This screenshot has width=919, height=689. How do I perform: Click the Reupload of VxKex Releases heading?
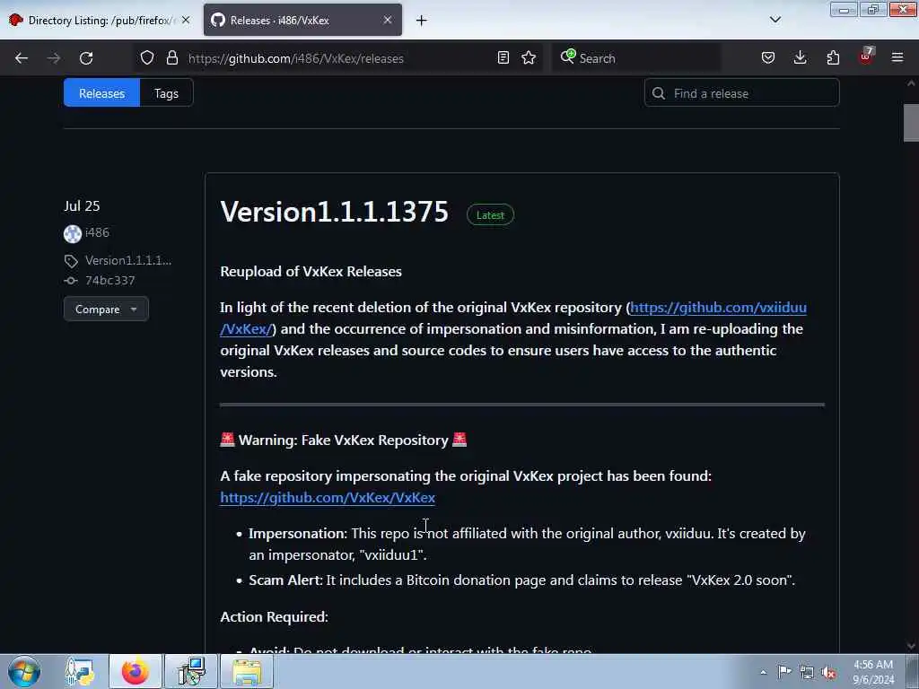pyautogui.click(x=311, y=271)
